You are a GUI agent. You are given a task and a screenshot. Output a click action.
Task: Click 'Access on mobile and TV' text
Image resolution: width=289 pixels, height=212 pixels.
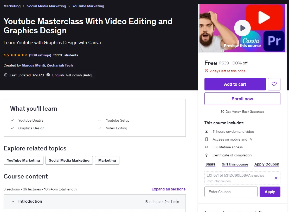click(x=232, y=139)
